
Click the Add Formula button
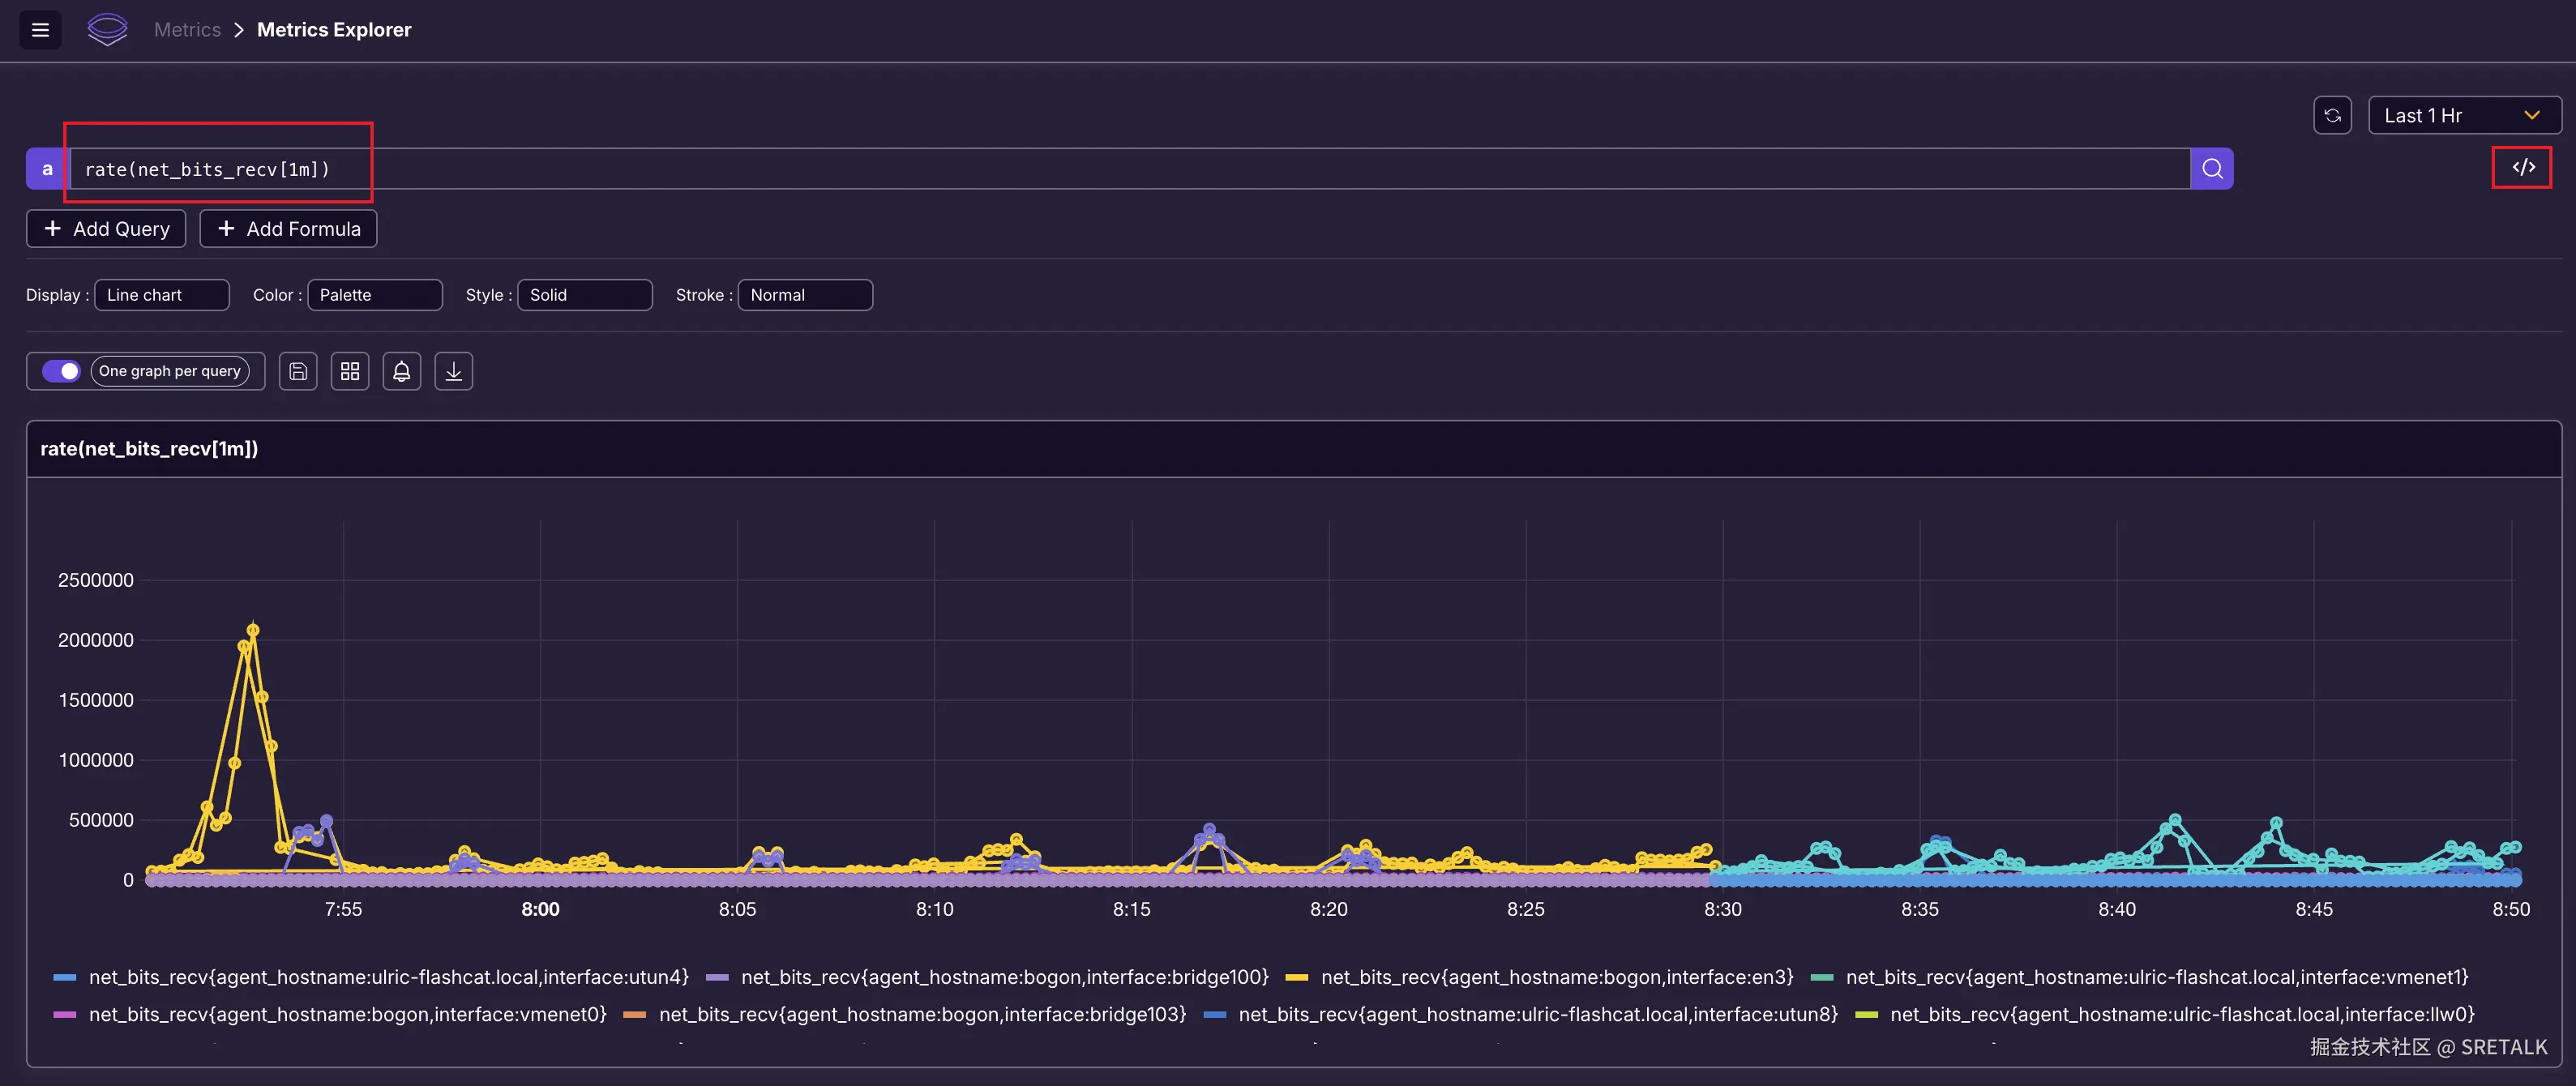coord(288,229)
